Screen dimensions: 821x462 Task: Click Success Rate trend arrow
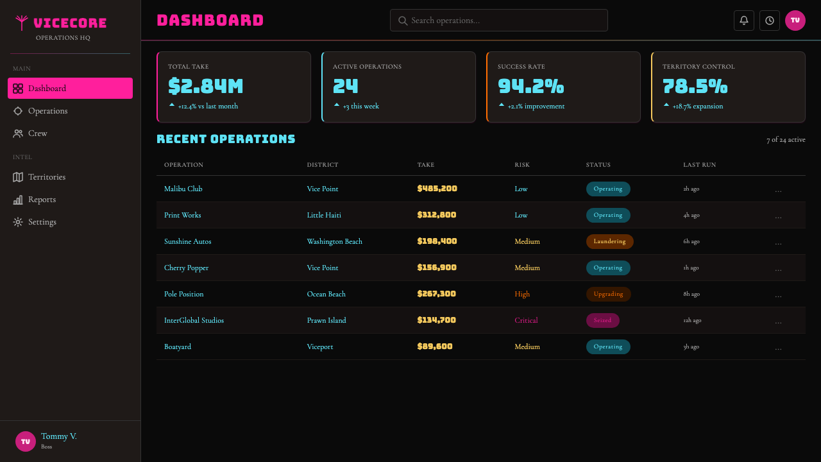click(x=501, y=105)
